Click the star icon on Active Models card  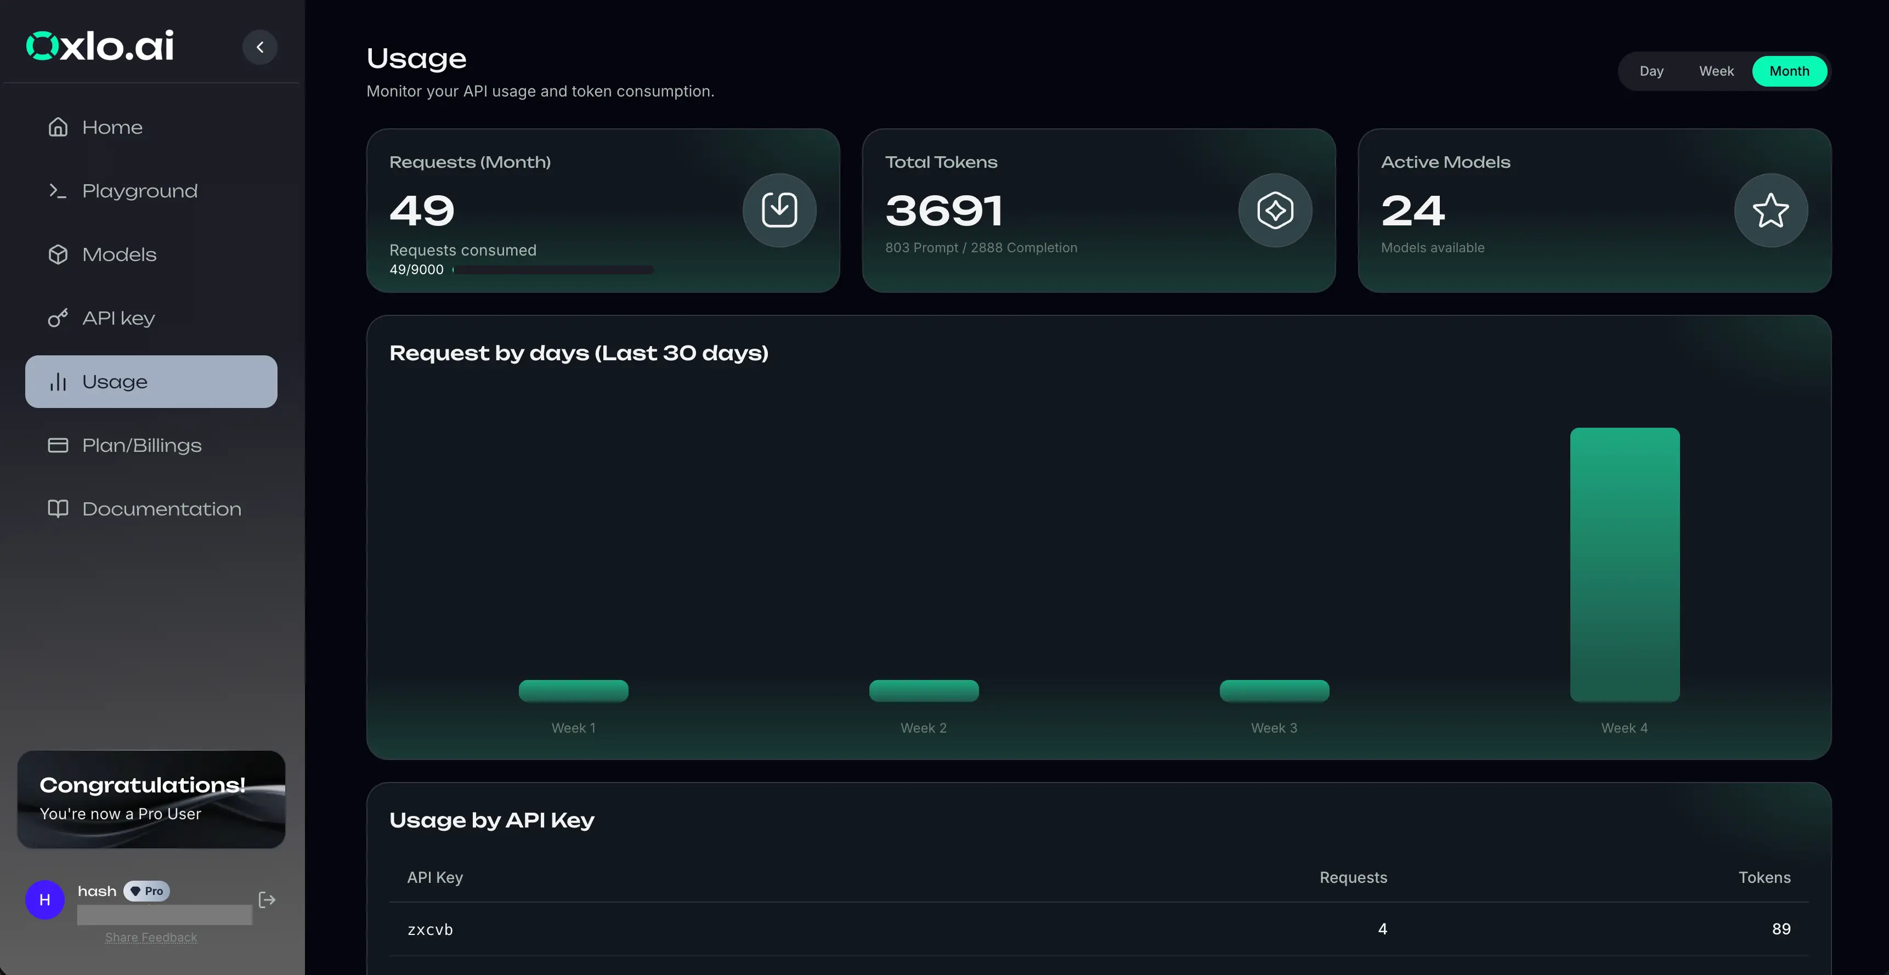point(1770,211)
